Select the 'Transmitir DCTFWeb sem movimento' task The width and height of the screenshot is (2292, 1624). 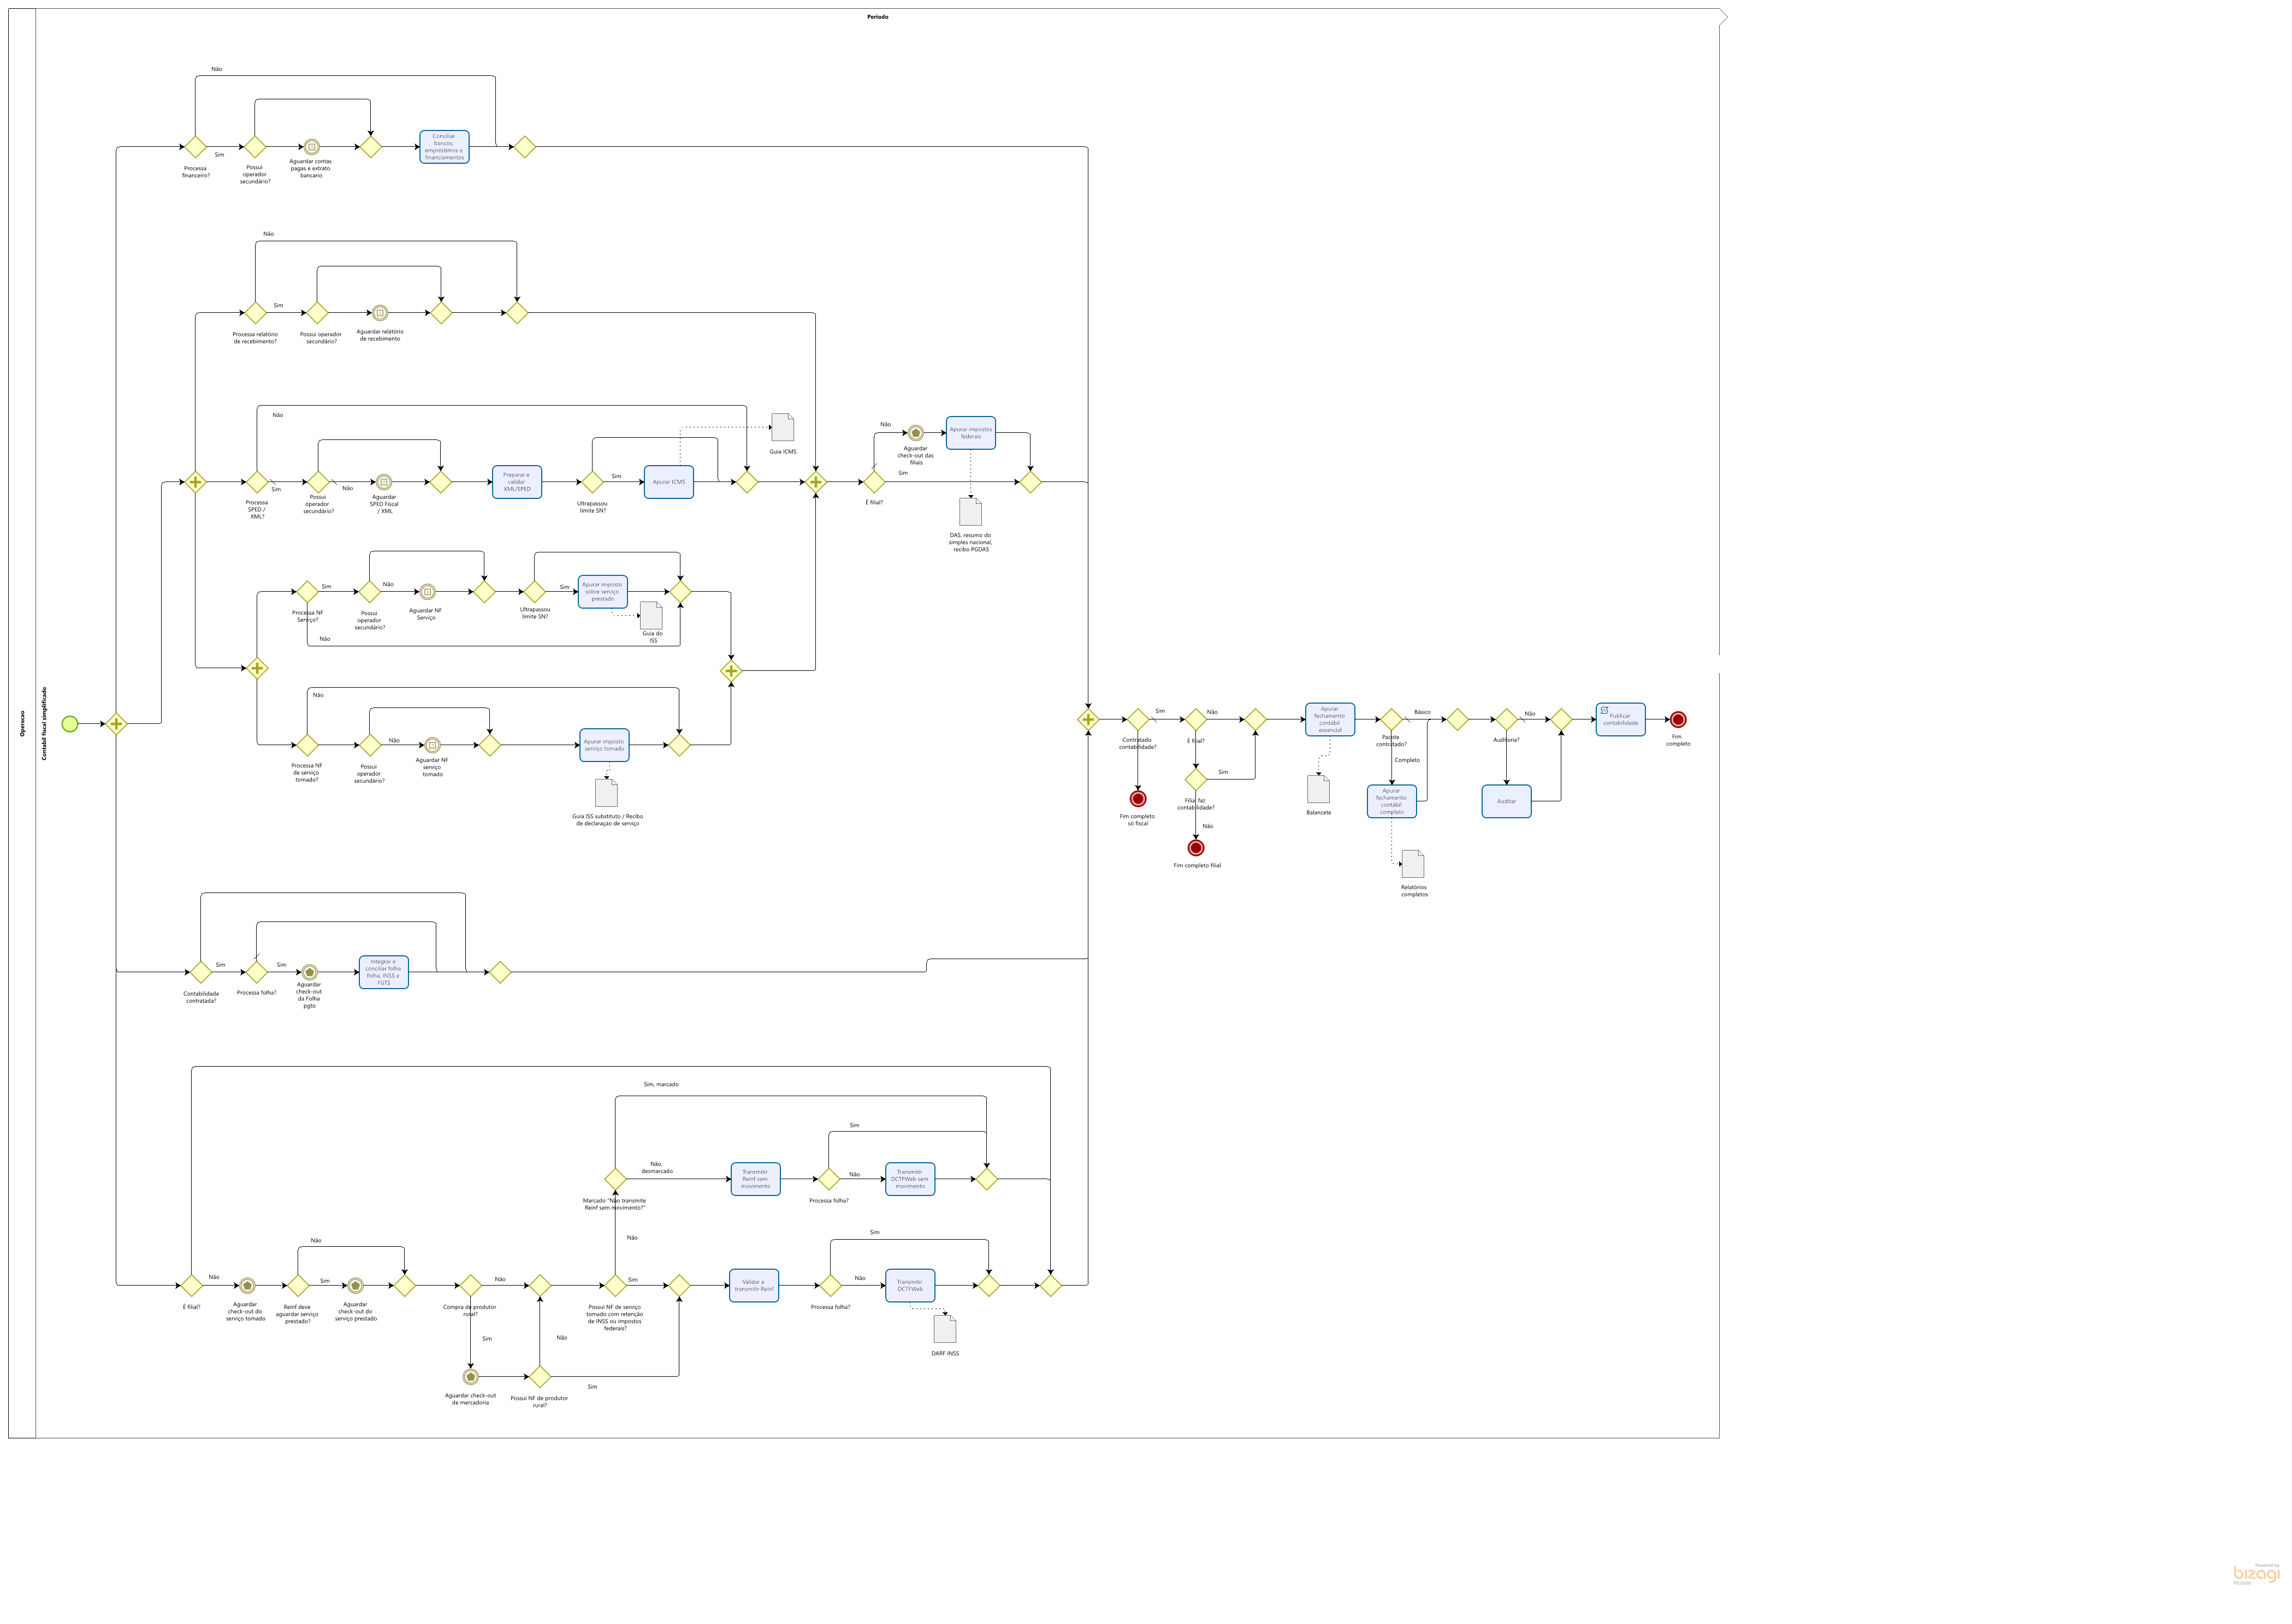click(909, 1179)
